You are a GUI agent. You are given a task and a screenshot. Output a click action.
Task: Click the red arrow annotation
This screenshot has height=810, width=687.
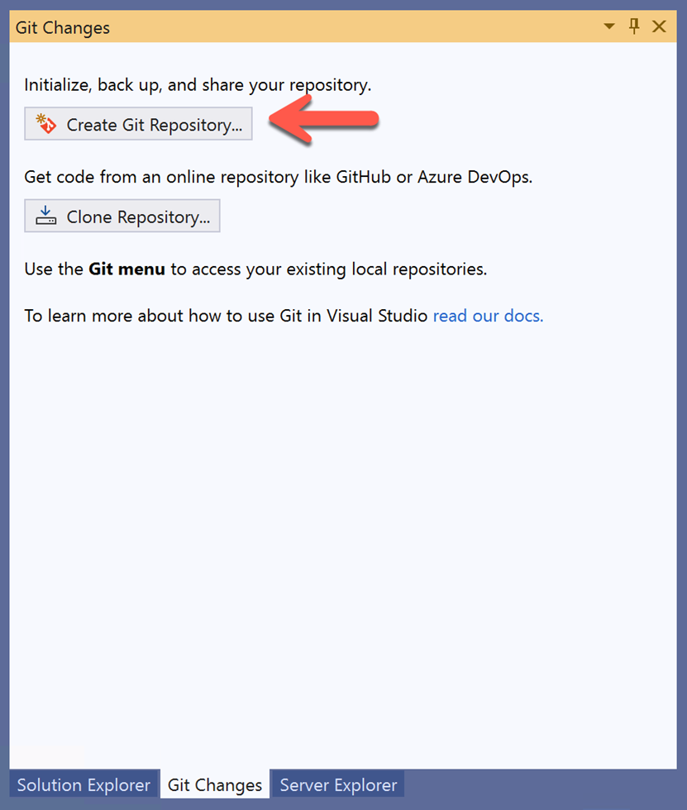[x=324, y=119]
